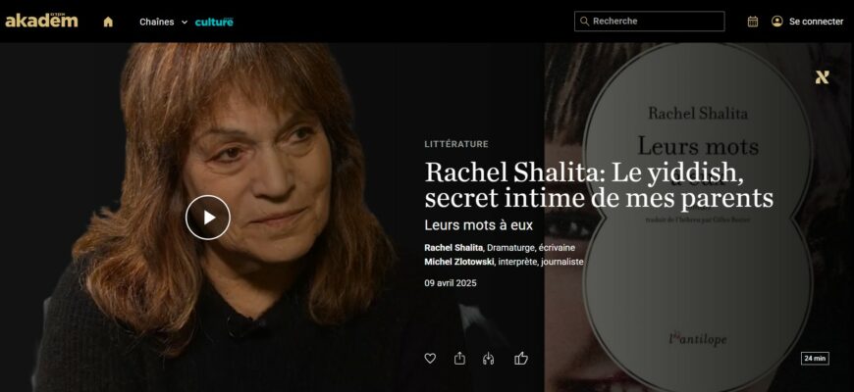Open the culture channel tab
This screenshot has height=392, width=854.
click(x=214, y=22)
